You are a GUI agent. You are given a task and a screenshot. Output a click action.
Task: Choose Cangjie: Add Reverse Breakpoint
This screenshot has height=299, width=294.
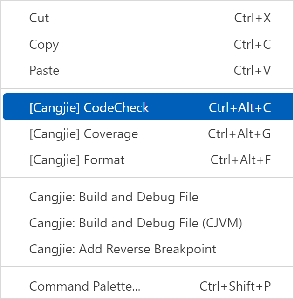(x=123, y=249)
